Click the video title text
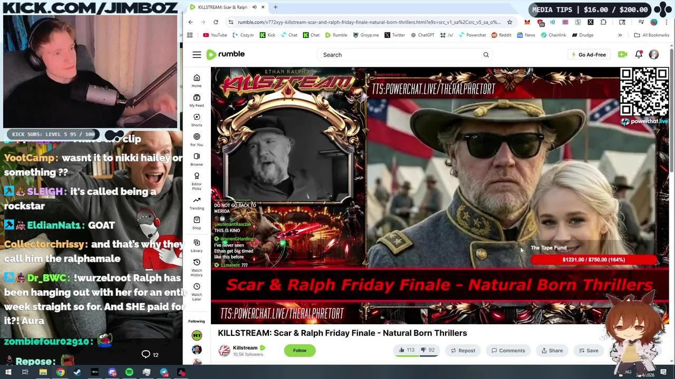The image size is (675, 379). point(342,333)
